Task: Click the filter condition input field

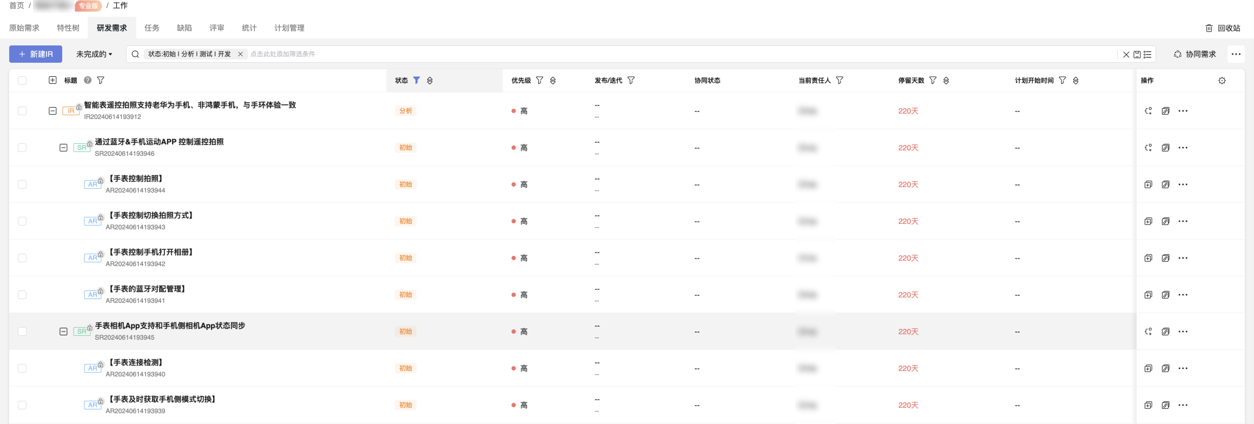Action: (682, 54)
